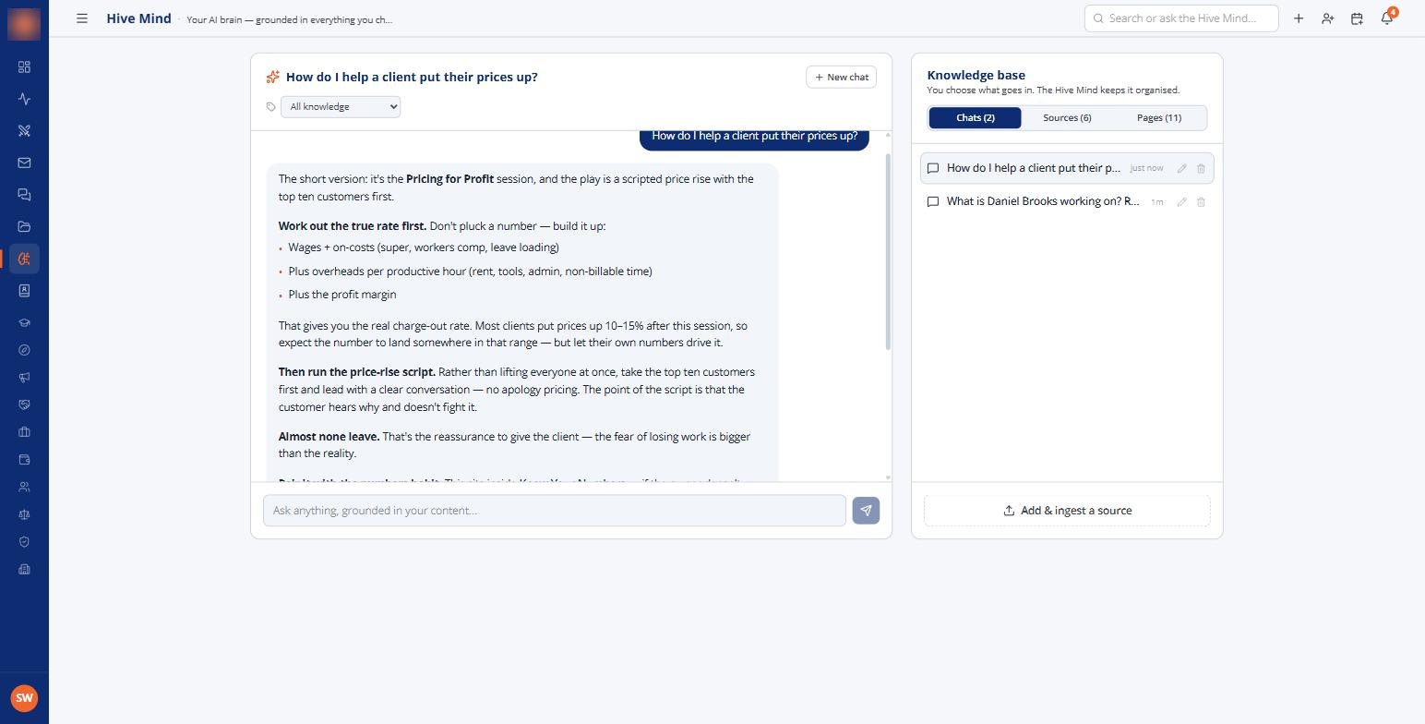Focus the Hive Mind search box
The width and height of the screenshot is (1425, 724).
(1181, 18)
